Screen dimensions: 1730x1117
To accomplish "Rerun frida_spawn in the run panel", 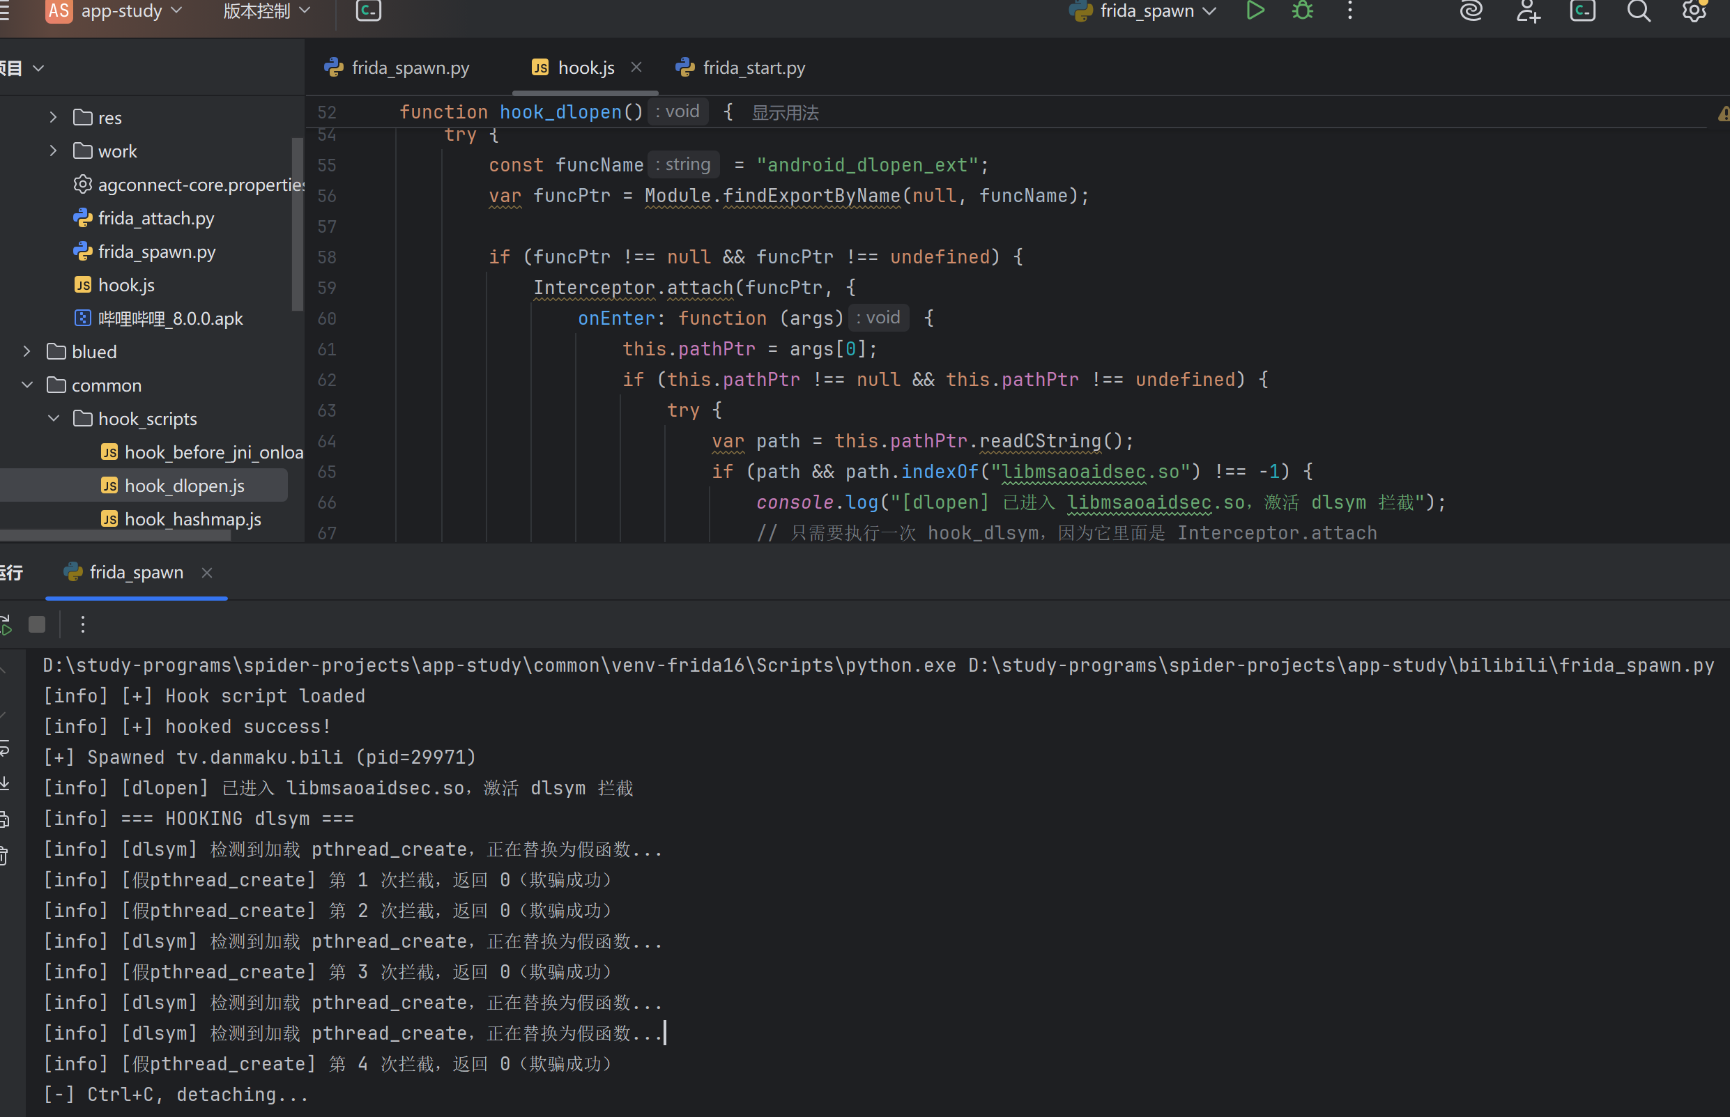I will coord(6,624).
